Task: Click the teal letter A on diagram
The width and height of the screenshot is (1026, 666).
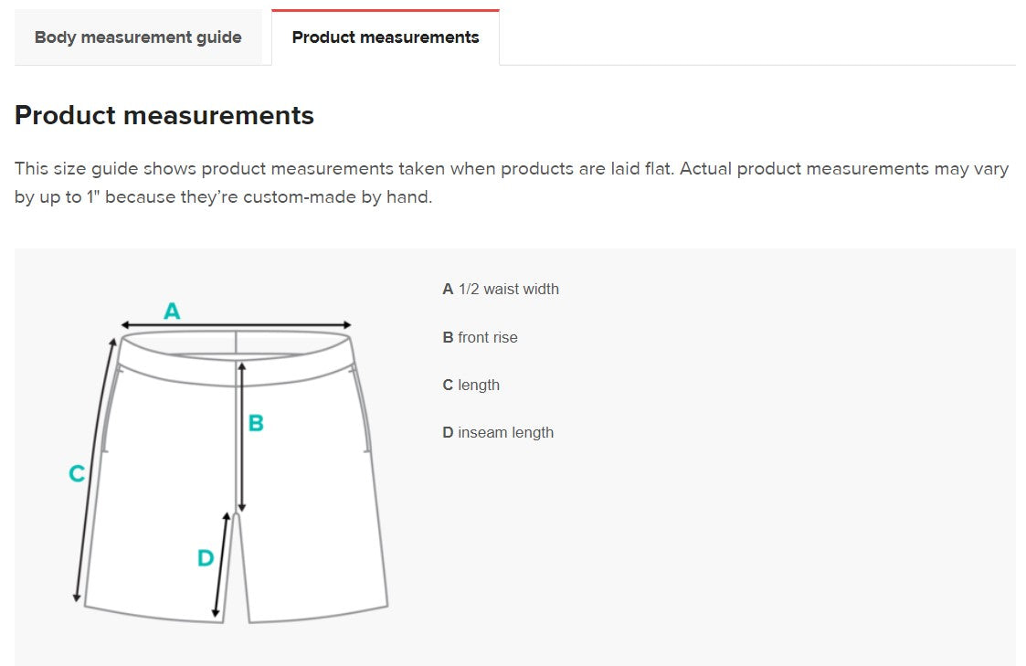Action: [x=172, y=312]
